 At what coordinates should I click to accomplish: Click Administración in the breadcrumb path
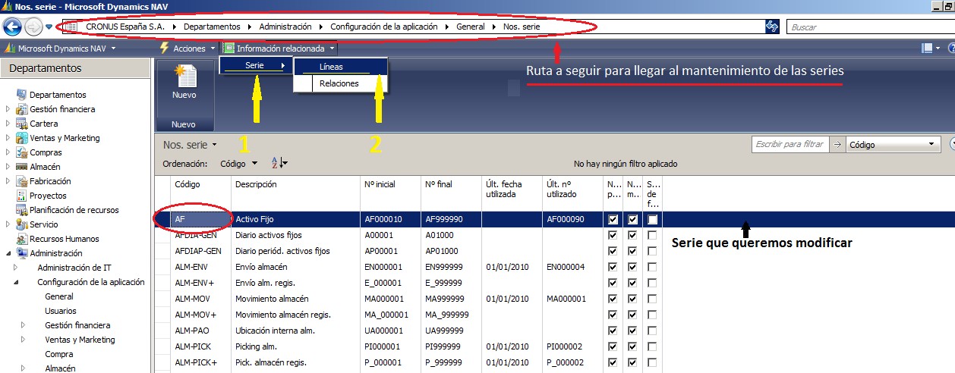285,27
